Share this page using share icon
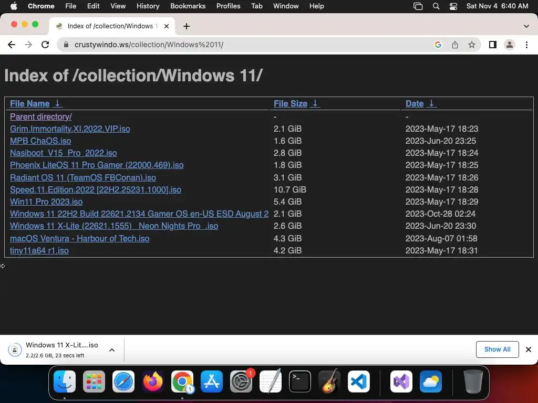 click(454, 45)
